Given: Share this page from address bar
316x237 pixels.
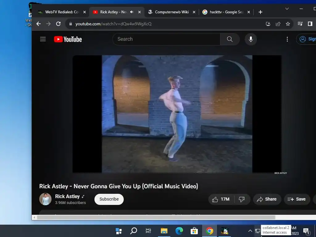Looking at the screenshot, I should coord(278,24).
